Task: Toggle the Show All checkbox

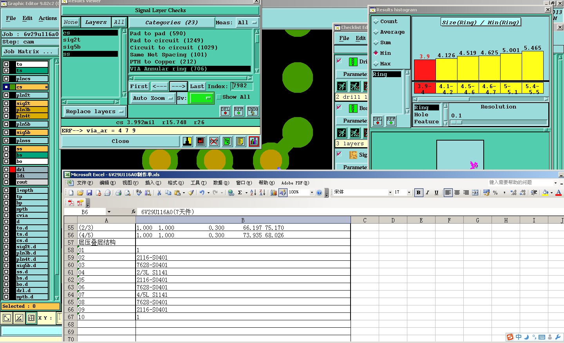Action: tap(219, 97)
